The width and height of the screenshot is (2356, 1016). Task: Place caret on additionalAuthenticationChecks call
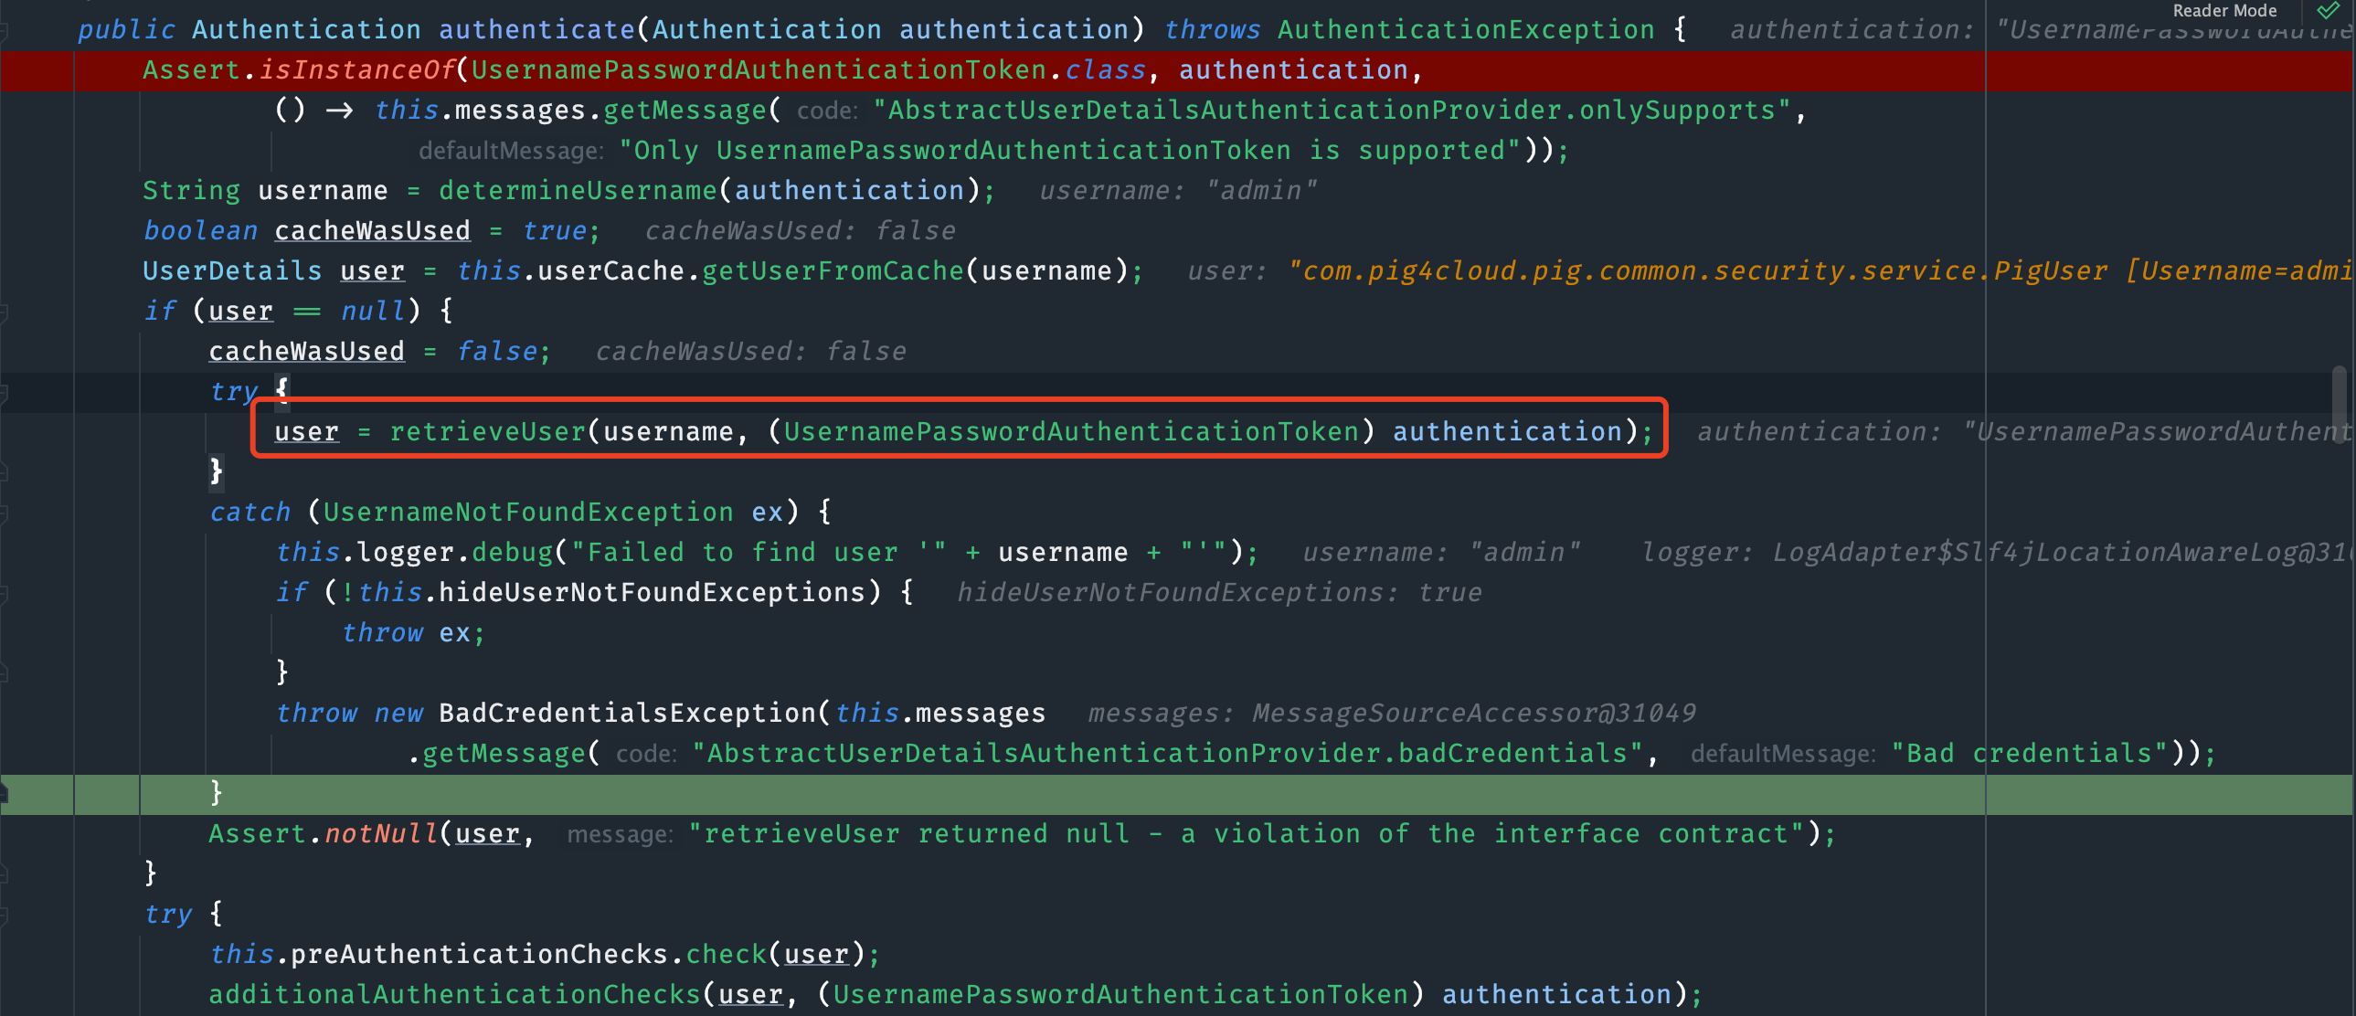[x=453, y=995]
